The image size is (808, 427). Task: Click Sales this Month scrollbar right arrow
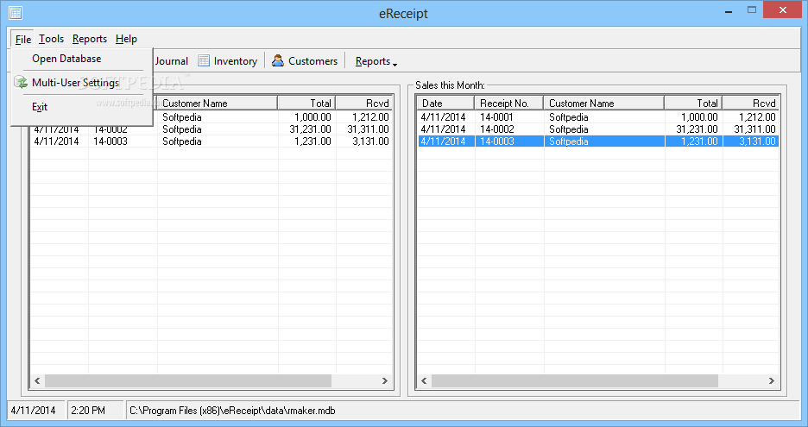772,380
